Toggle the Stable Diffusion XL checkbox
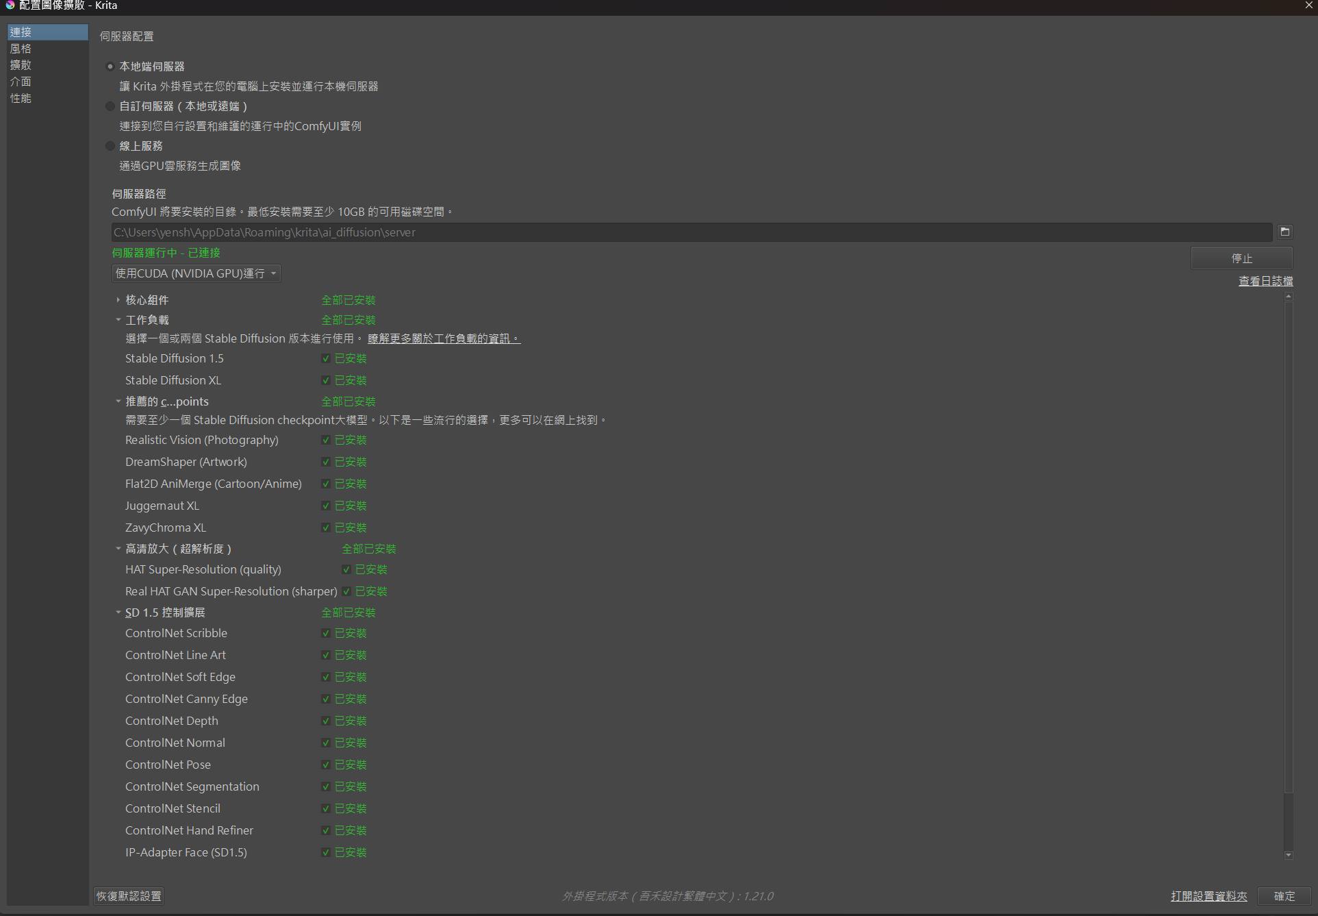 point(326,380)
